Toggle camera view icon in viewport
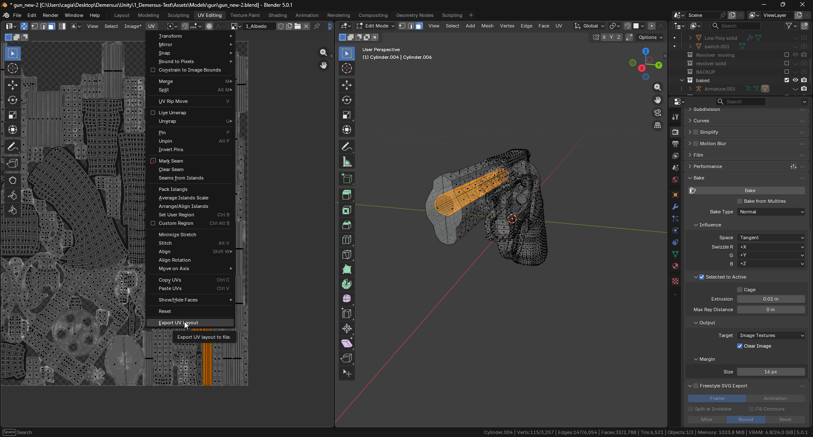813x437 pixels. click(x=658, y=113)
